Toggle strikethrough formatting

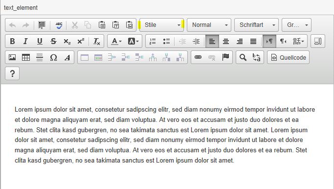click(53, 41)
